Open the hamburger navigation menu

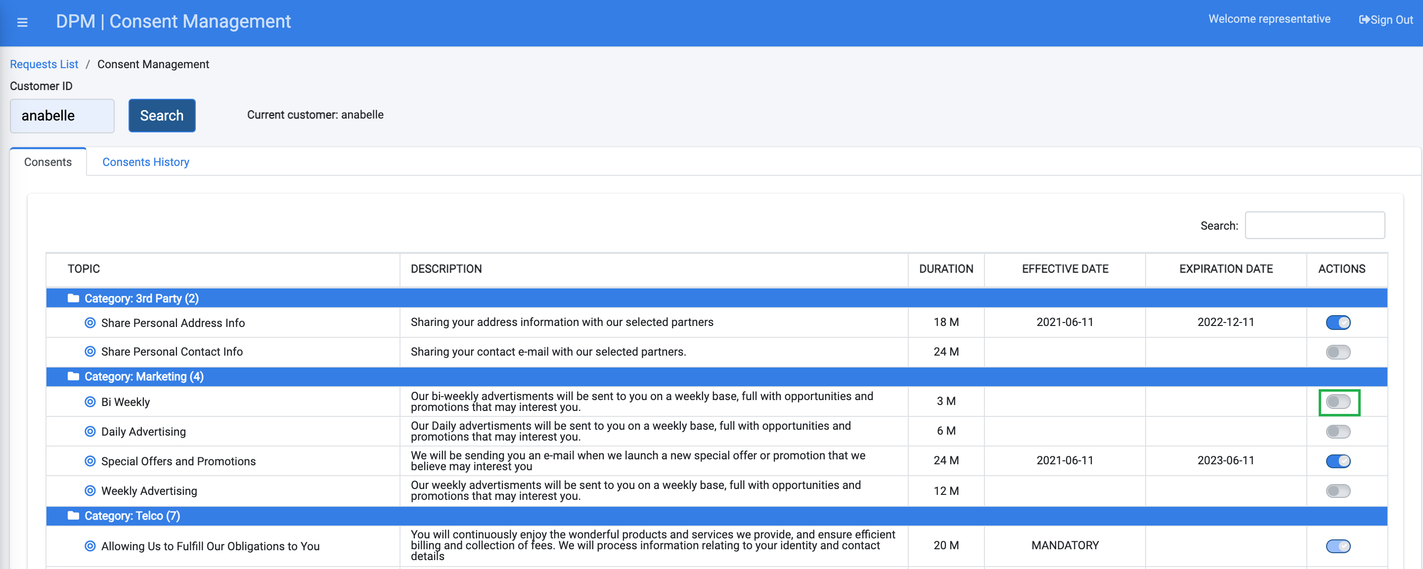pyautogui.click(x=22, y=22)
